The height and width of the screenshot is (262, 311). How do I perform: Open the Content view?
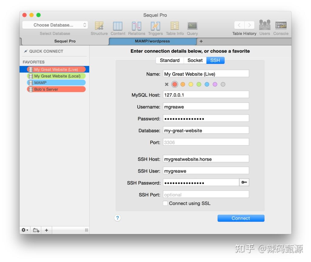click(x=118, y=28)
